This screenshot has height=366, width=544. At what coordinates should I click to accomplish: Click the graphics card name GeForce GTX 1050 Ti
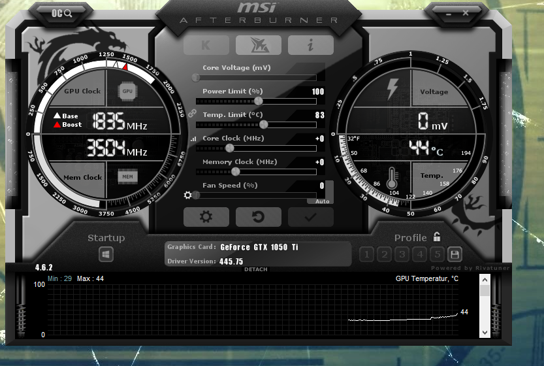(x=259, y=247)
